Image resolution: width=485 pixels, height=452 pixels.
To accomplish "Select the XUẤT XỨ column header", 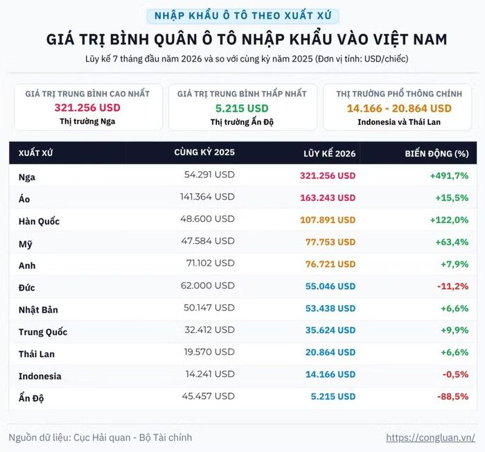I will (35, 153).
